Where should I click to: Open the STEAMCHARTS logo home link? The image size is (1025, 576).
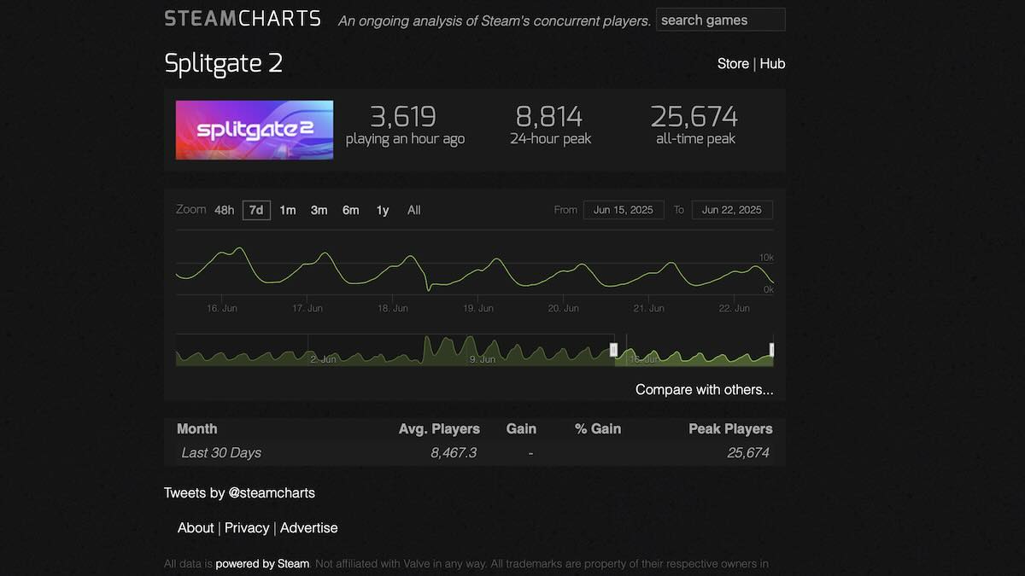(243, 19)
